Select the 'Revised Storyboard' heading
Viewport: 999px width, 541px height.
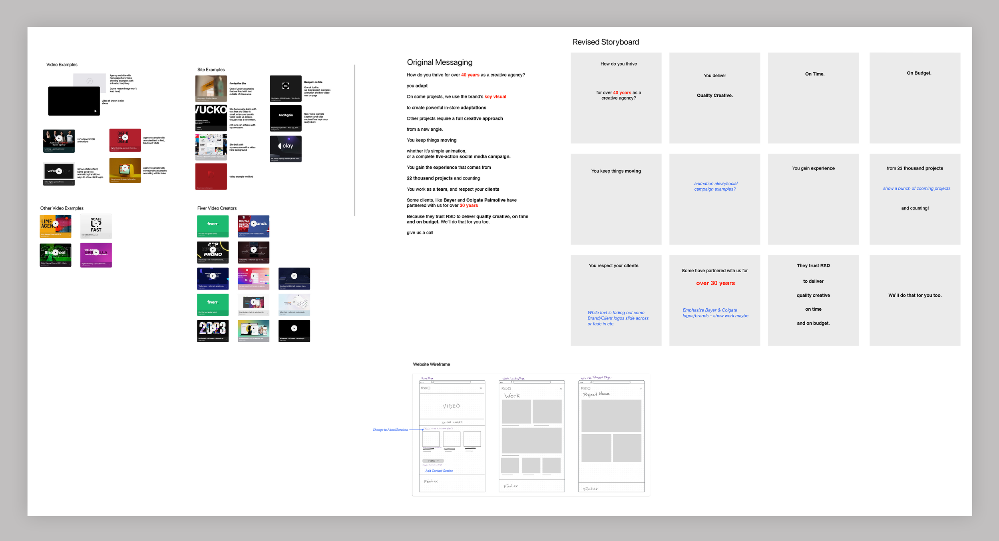pyautogui.click(x=605, y=42)
